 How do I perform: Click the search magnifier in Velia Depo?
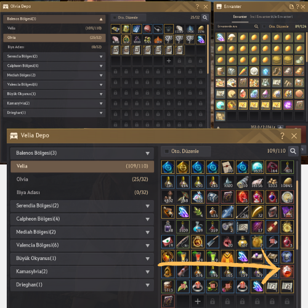(x=293, y=151)
